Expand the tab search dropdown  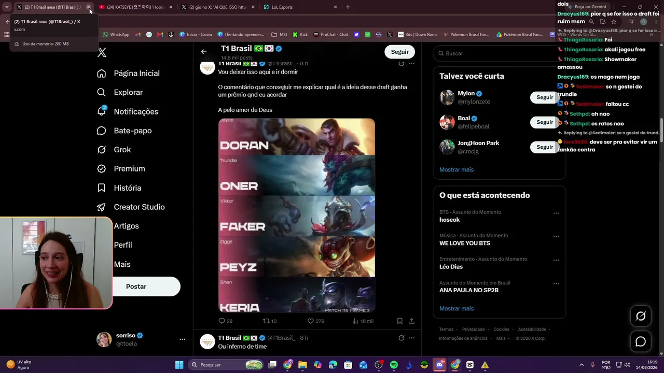[7, 7]
